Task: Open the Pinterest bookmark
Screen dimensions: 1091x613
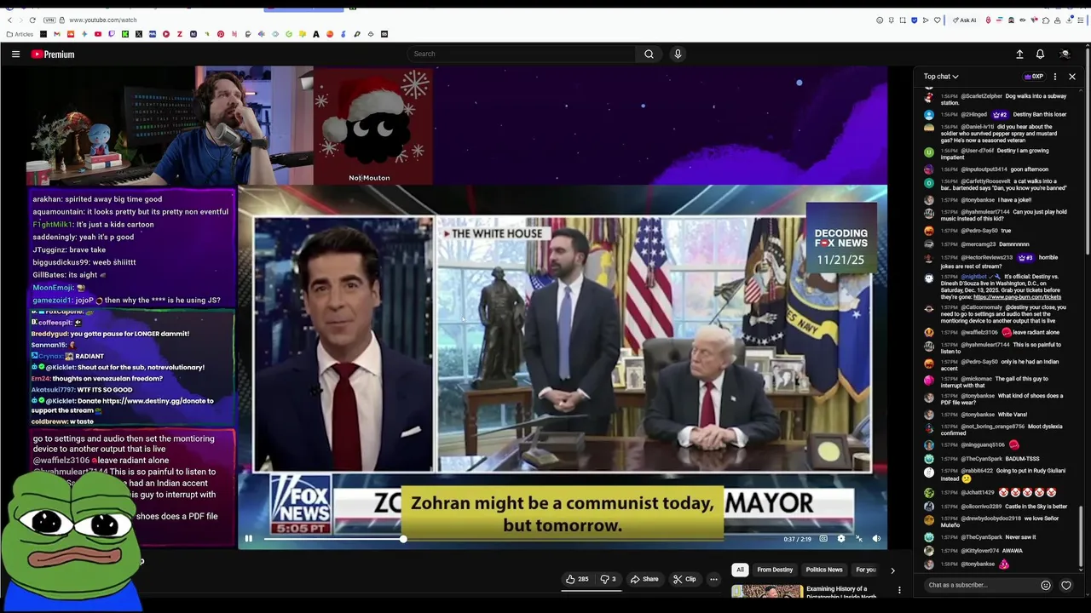Action: pos(221,34)
